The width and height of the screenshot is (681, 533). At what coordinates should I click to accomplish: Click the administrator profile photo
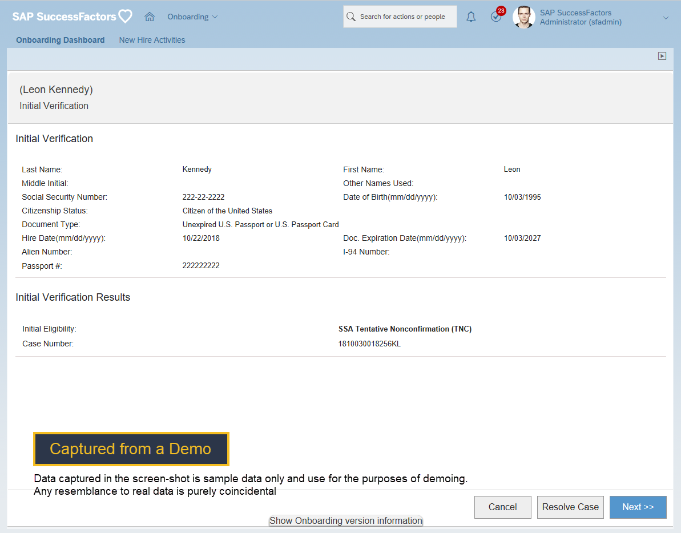point(524,17)
